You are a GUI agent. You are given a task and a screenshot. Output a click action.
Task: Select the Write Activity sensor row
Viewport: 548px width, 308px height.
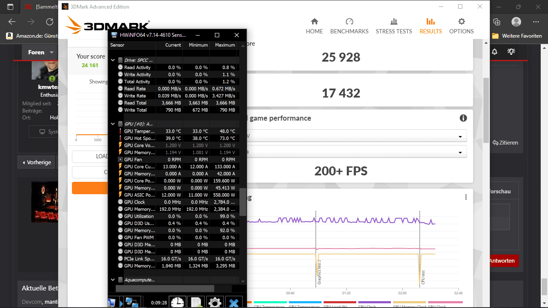pos(173,74)
